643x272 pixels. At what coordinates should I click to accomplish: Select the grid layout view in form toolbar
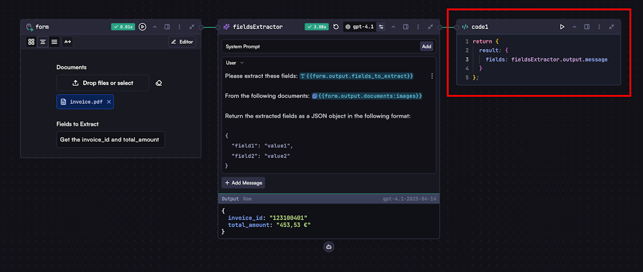[31, 42]
